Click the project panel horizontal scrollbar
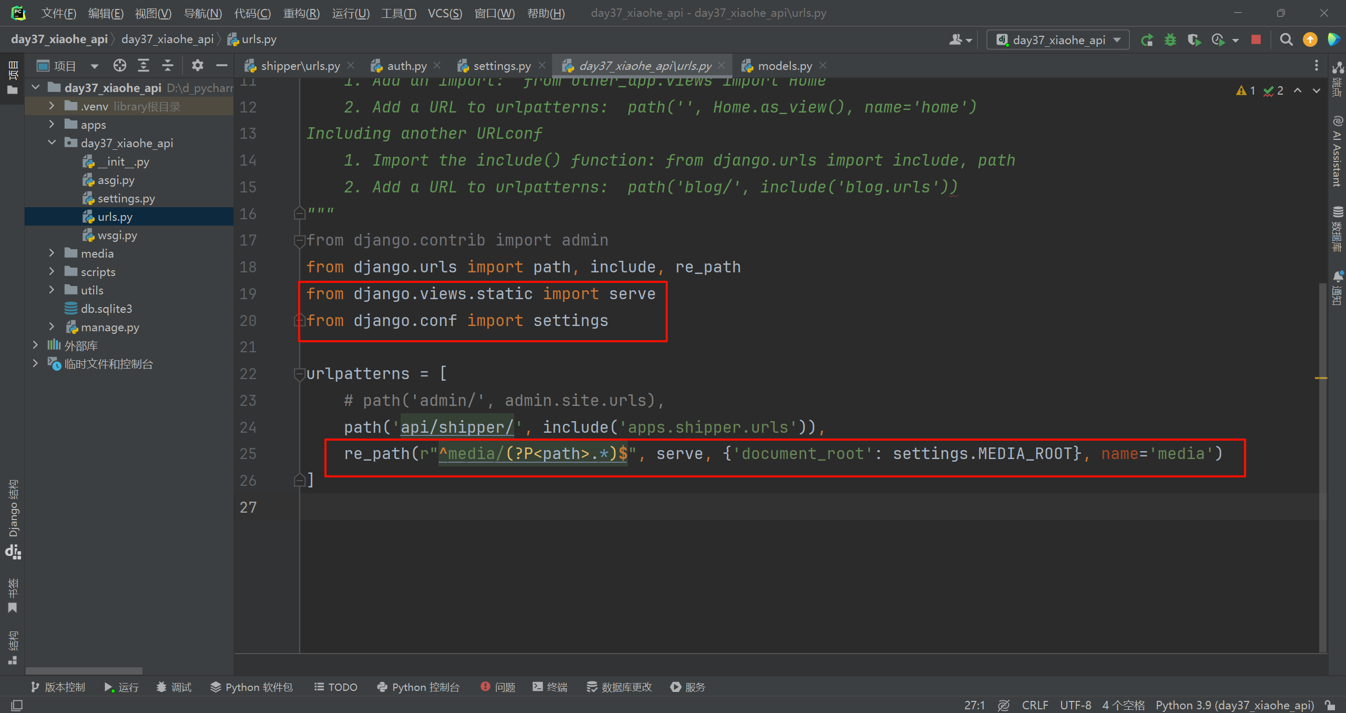The width and height of the screenshot is (1346, 713). [x=84, y=671]
